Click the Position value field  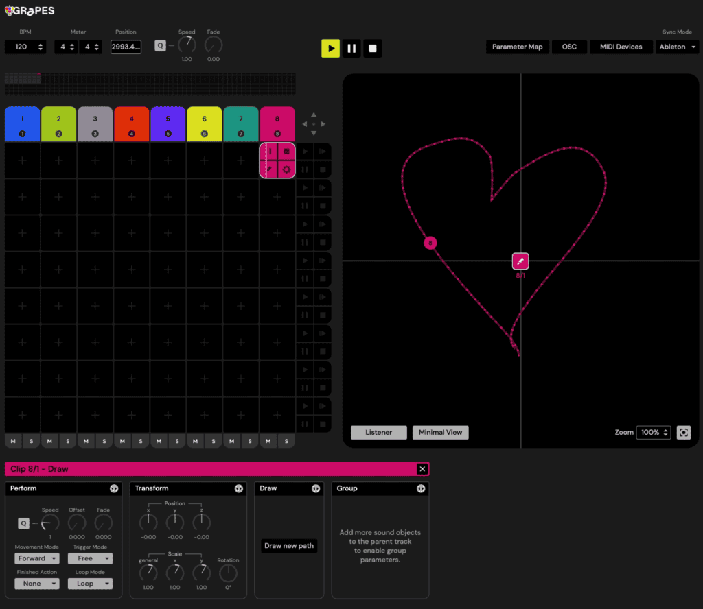pyautogui.click(x=126, y=47)
